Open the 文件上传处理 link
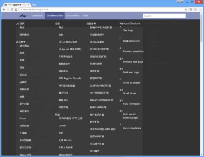 [66, 148]
